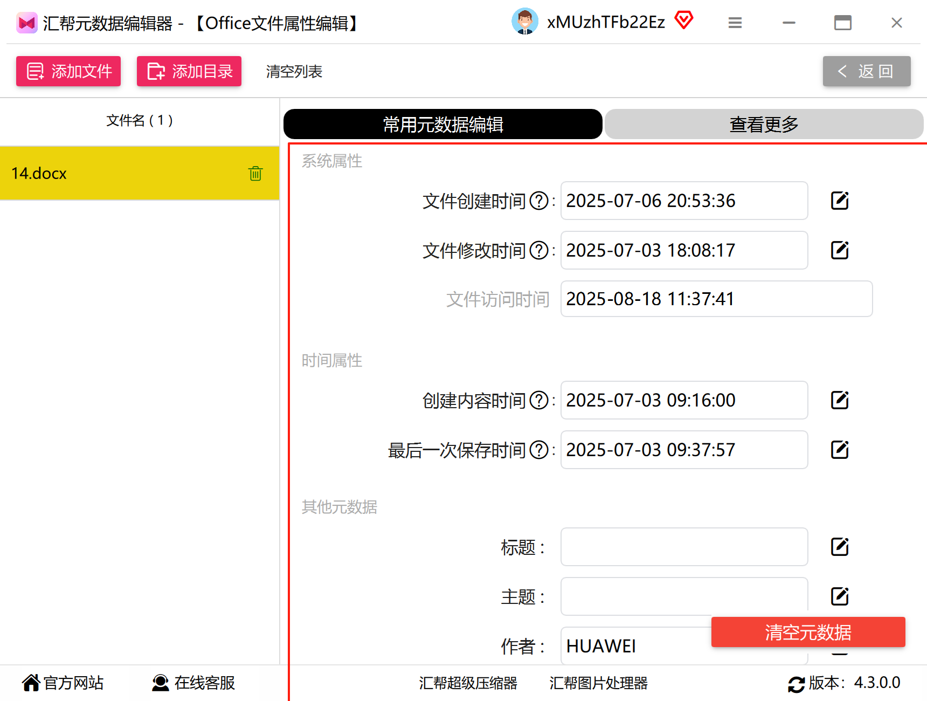
Task: Select the 常用元数据编辑 tab
Action: [443, 124]
